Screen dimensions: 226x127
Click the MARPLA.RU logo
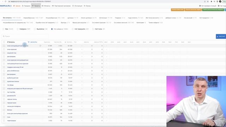click(6, 6)
